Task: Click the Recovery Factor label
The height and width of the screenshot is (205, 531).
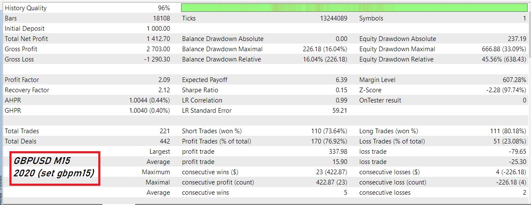Action: tap(27, 90)
